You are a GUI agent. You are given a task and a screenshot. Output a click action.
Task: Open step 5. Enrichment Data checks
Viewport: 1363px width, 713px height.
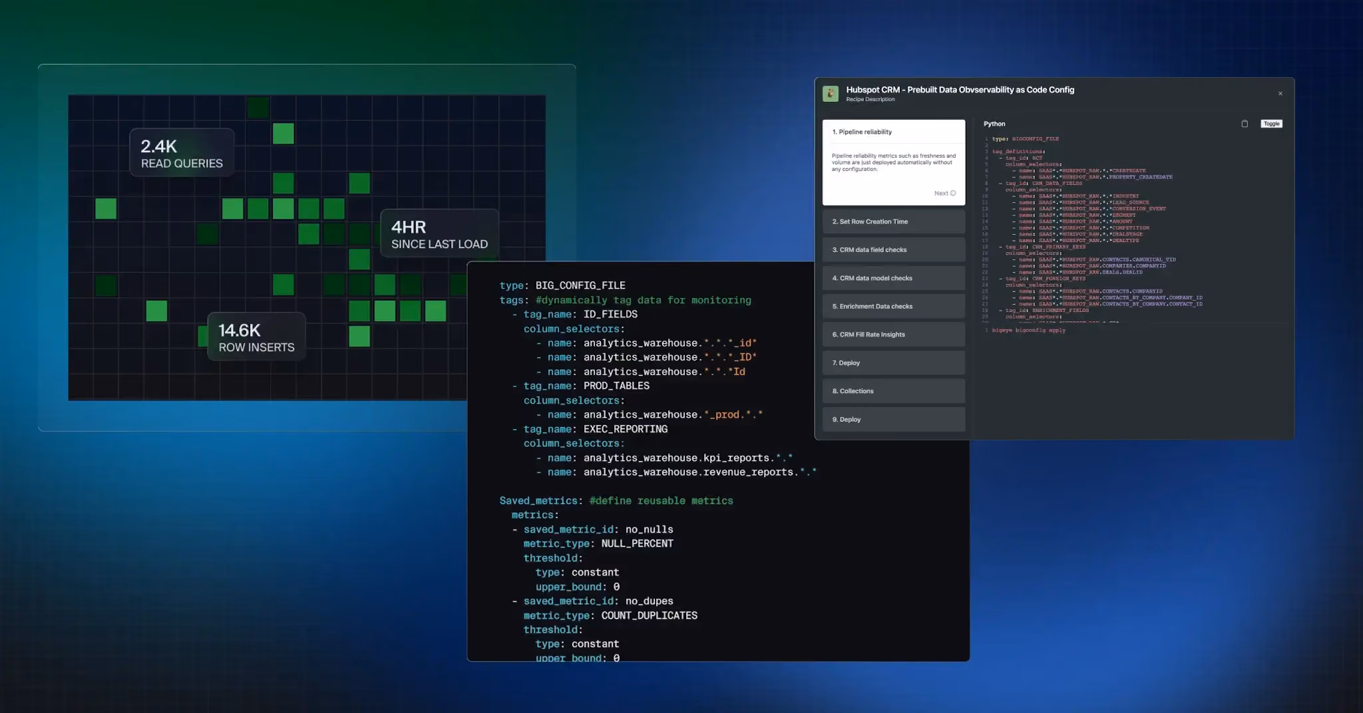tap(894, 307)
